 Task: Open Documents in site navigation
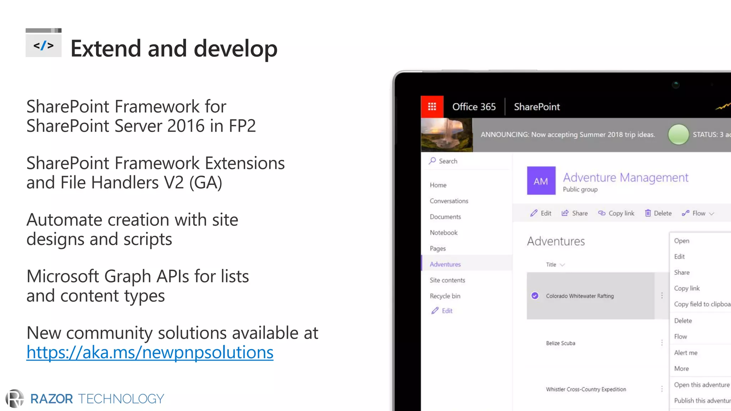(445, 217)
